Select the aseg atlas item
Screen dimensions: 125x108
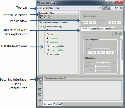point(54,54)
